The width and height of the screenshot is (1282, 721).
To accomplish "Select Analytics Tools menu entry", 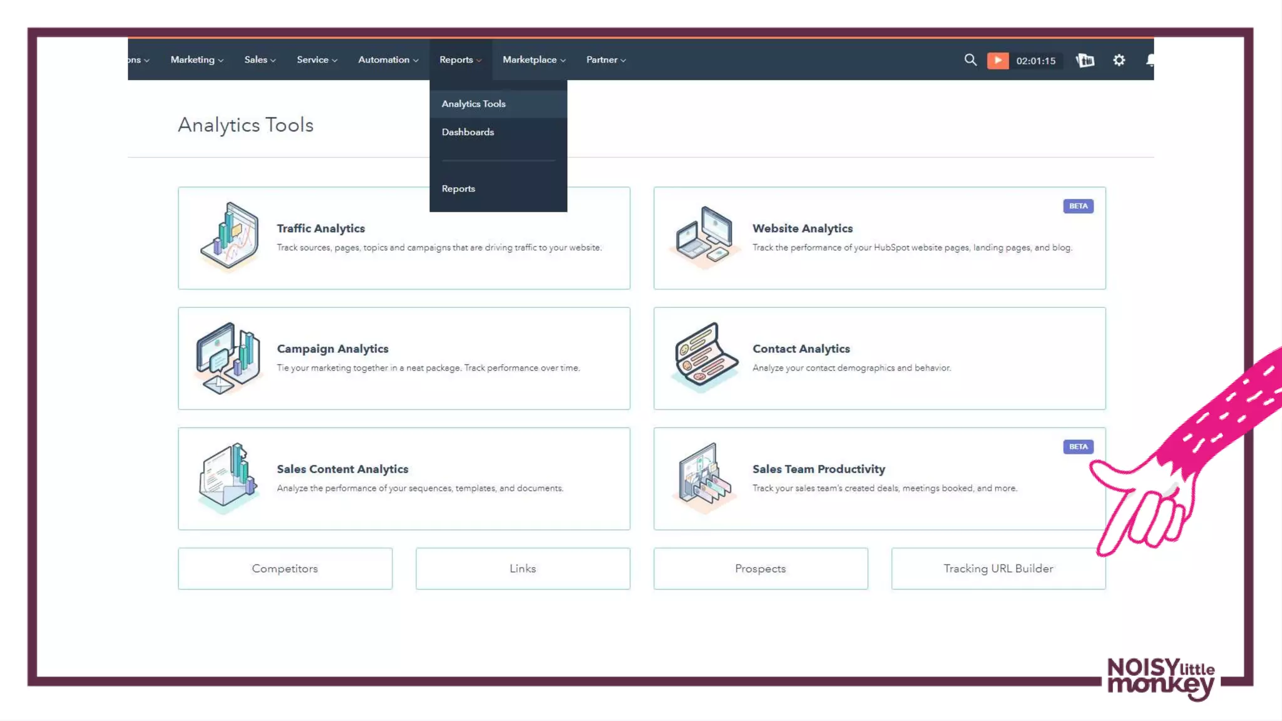I will click(473, 104).
